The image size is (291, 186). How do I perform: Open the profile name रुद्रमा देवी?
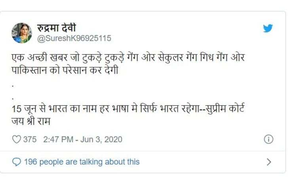point(56,28)
